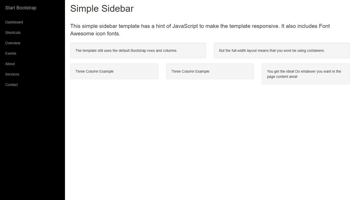Open the Dashboard sidebar link

[14, 22]
